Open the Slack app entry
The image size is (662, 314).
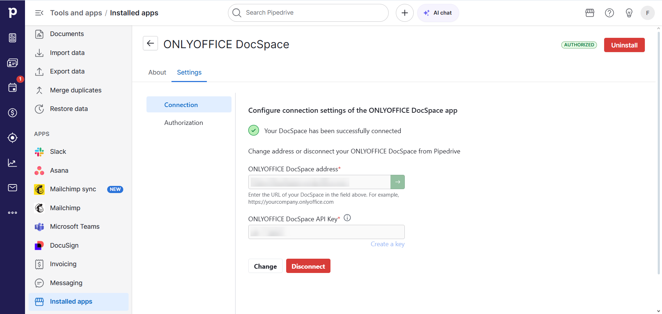click(x=79, y=152)
